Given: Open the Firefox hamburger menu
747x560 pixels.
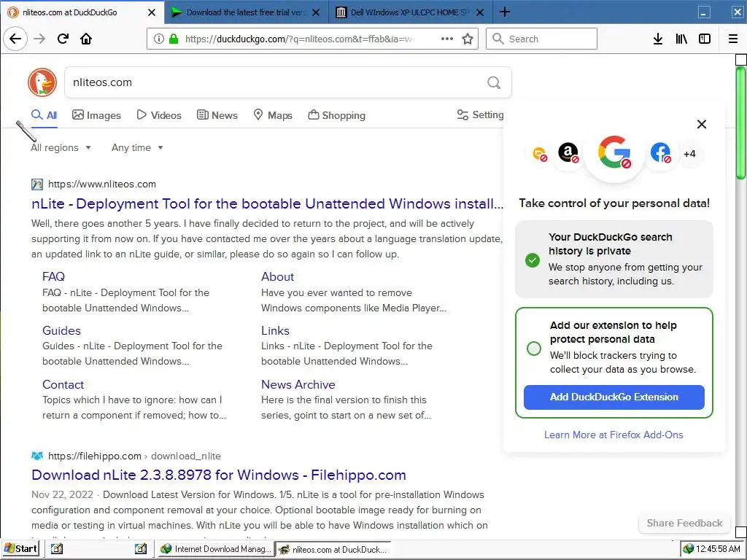Looking at the screenshot, I should click(733, 39).
